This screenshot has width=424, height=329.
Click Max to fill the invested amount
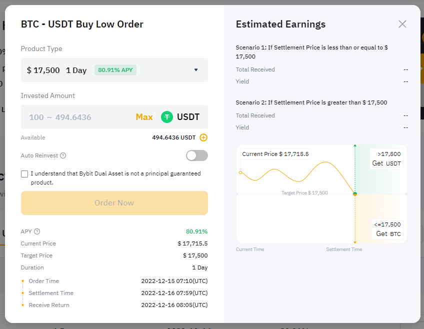click(x=144, y=117)
